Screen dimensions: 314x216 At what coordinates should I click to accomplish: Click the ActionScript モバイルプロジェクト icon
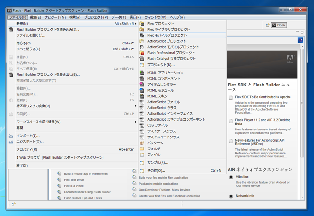pyautogui.click(x=142, y=47)
